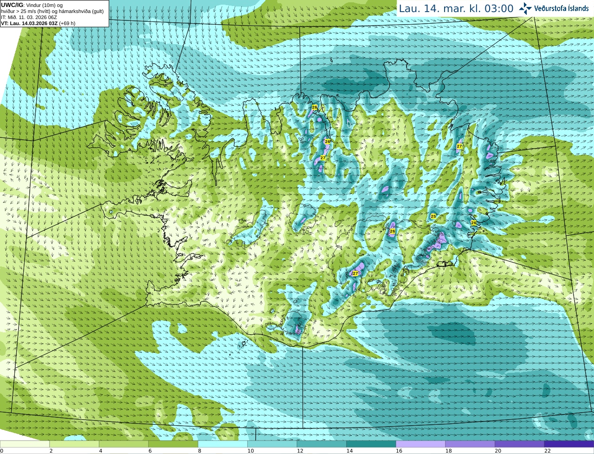Pick the 8–10 m/s light cyan scale swatch
This screenshot has width=594, height=454.
pos(223,444)
